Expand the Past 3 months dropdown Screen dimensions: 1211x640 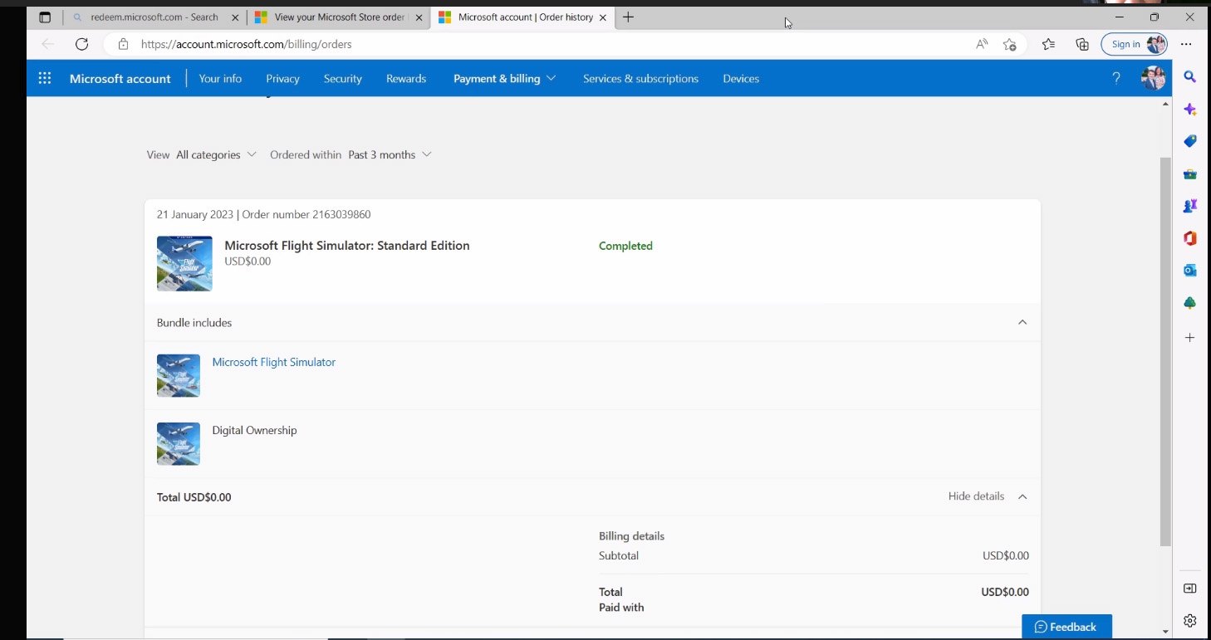(x=390, y=154)
